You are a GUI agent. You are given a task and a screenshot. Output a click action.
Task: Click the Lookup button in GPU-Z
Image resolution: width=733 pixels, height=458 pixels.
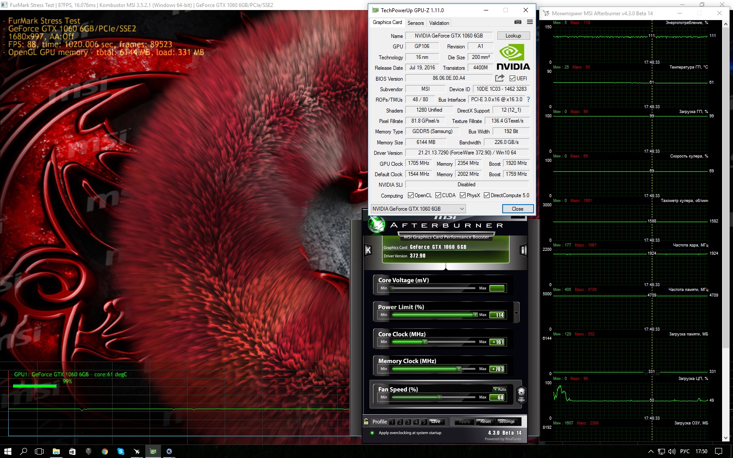(x=513, y=36)
